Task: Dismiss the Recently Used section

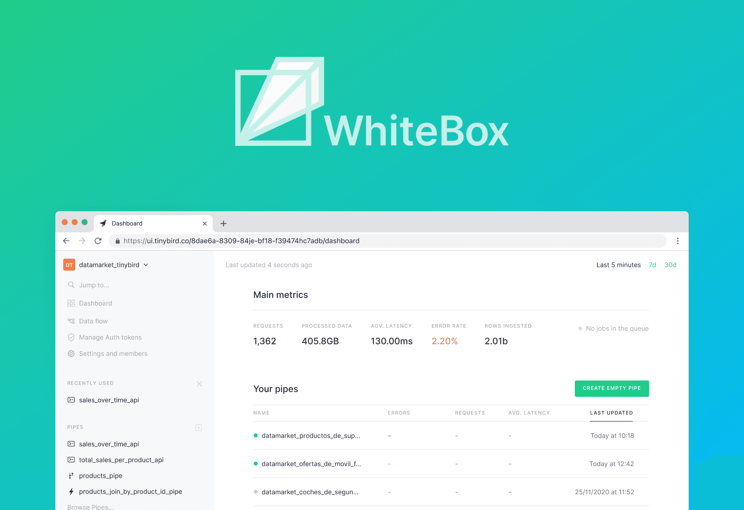Action: point(199,384)
